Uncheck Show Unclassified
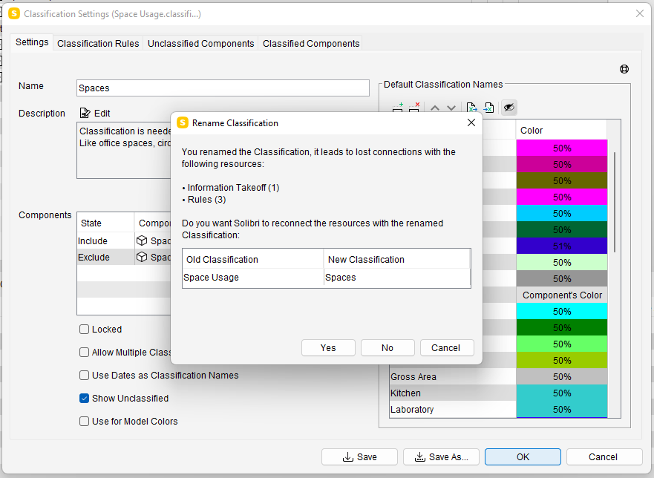Viewport: 654px width, 478px height. [85, 399]
